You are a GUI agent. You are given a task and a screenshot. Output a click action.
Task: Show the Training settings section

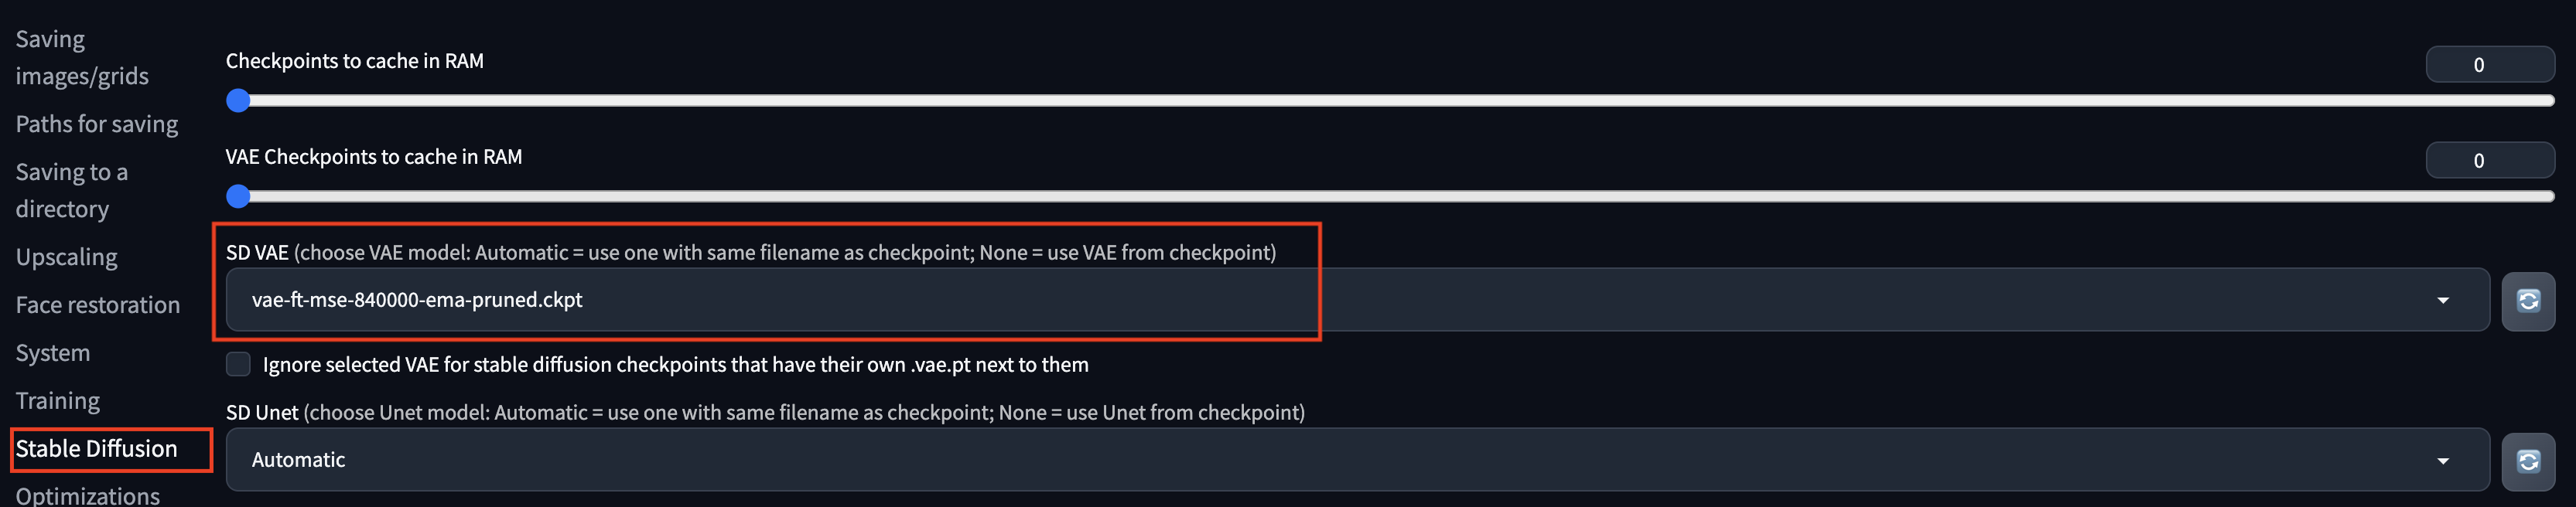tap(58, 401)
